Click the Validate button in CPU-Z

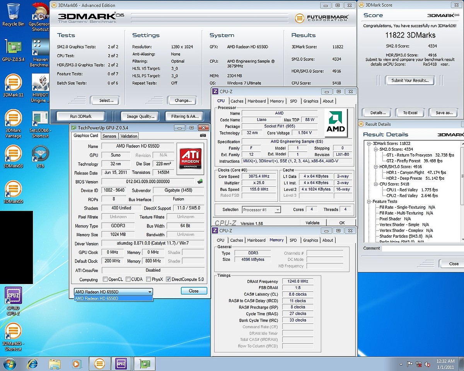pos(312,223)
